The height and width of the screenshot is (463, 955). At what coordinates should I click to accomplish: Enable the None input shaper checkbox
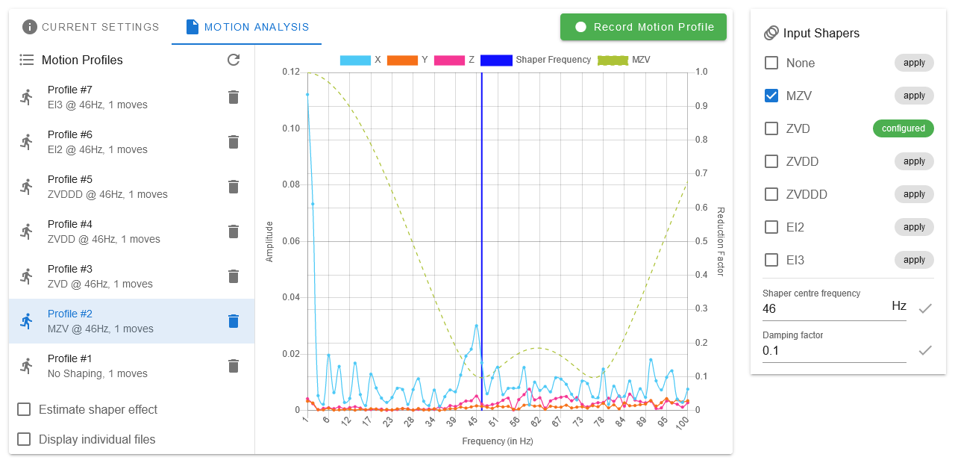771,63
